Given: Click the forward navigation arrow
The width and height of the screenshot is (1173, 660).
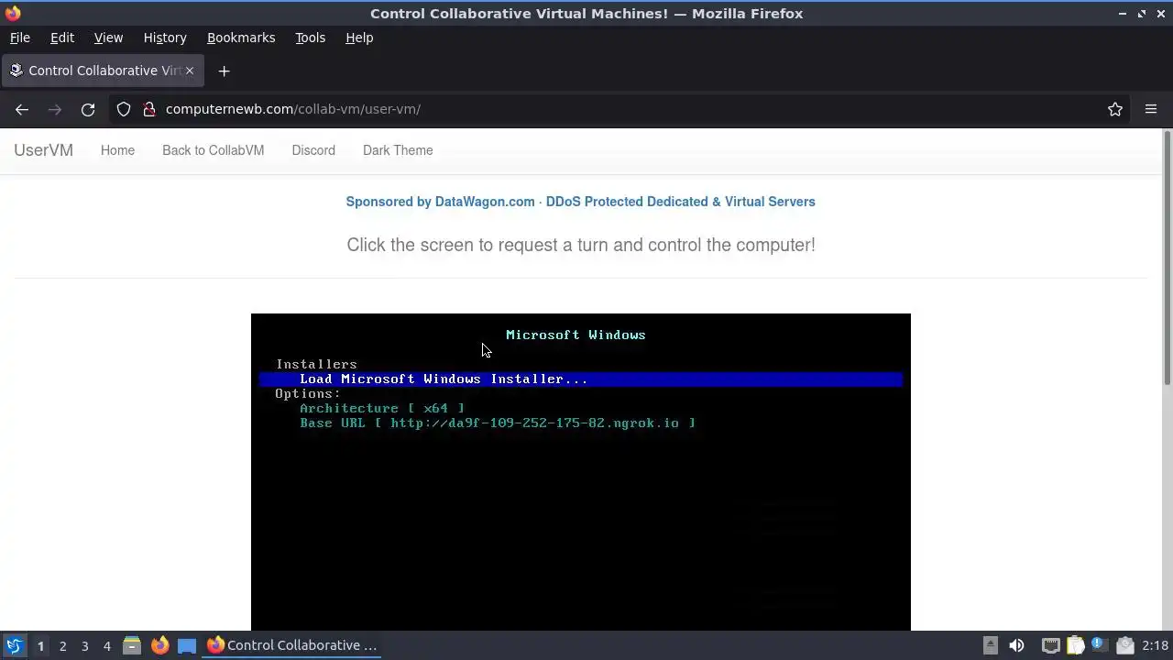Looking at the screenshot, I should point(55,109).
